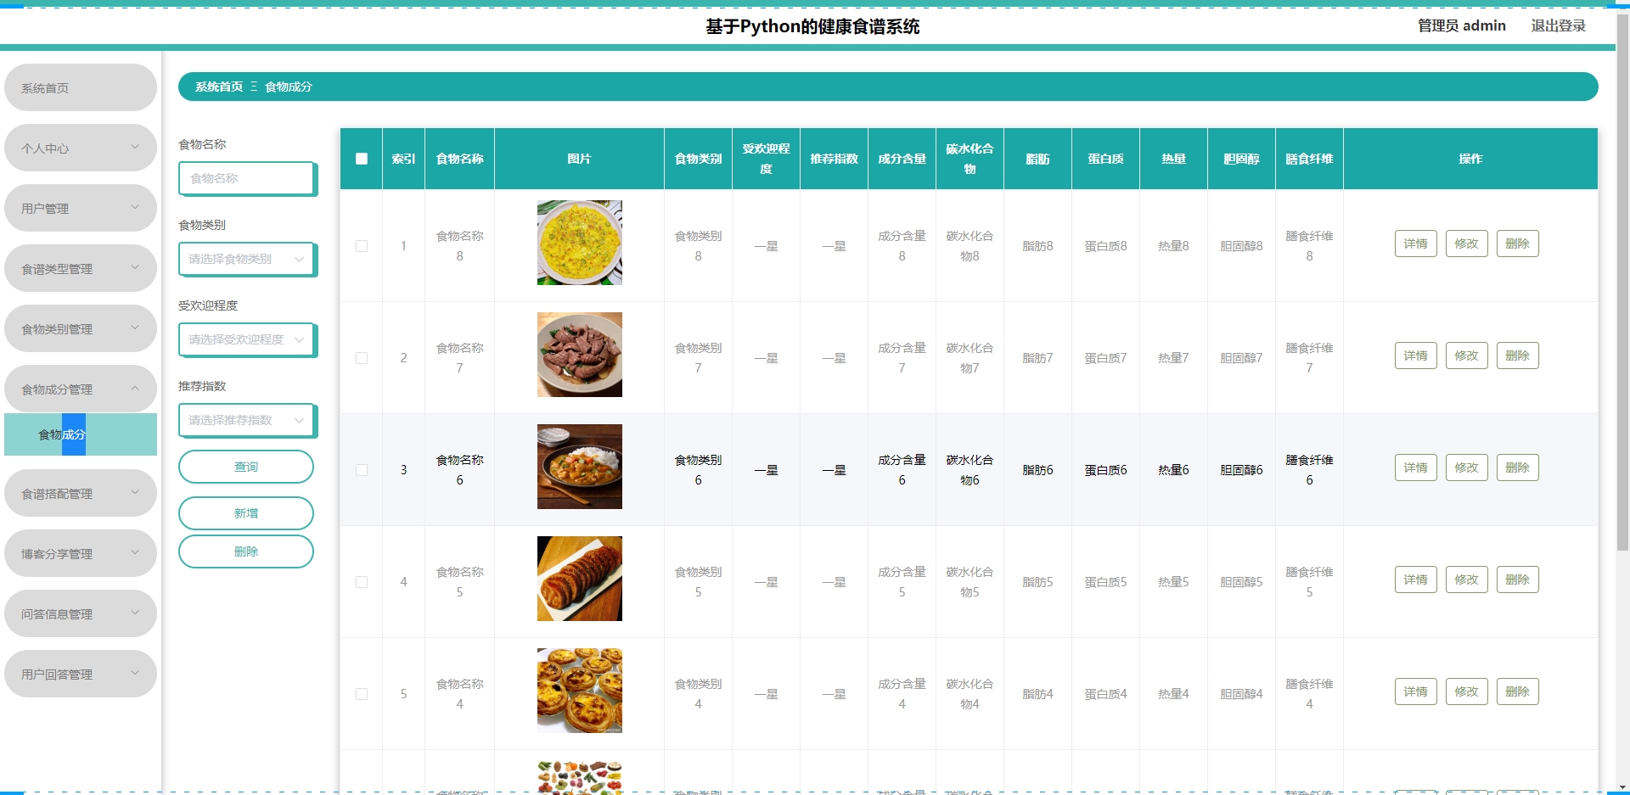Open the roasted meat picture of 食物名称5
Viewport: 1630px width, 795px height.
580,579
